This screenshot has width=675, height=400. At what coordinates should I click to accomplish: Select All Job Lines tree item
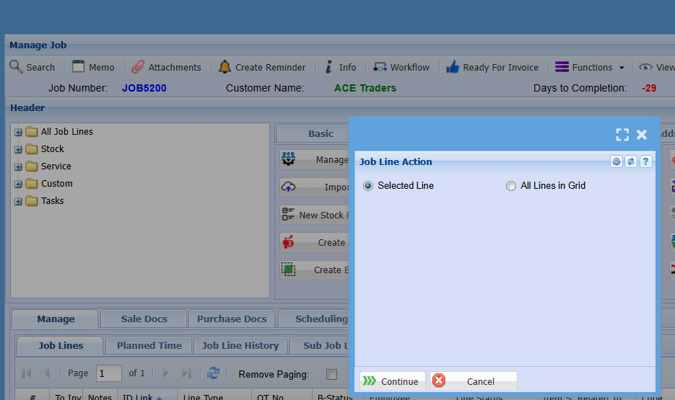tap(66, 131)
